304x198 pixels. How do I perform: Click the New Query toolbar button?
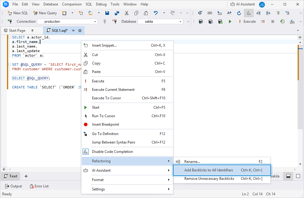(x=45, y=13)
